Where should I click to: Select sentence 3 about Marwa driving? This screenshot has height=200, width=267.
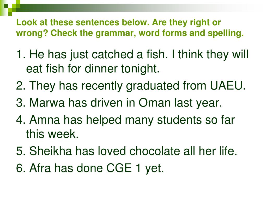[119, 103]
